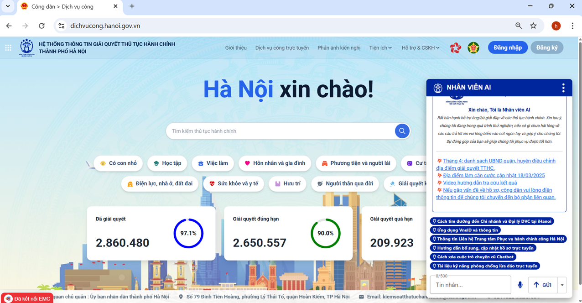This screenshot has width=582, height=303.
Task: Click the Giải quyết đúng hạn 2.650.557 figure
Action: click(260, 243)
